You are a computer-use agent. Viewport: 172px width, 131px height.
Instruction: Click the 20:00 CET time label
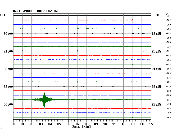coord(8,33)
